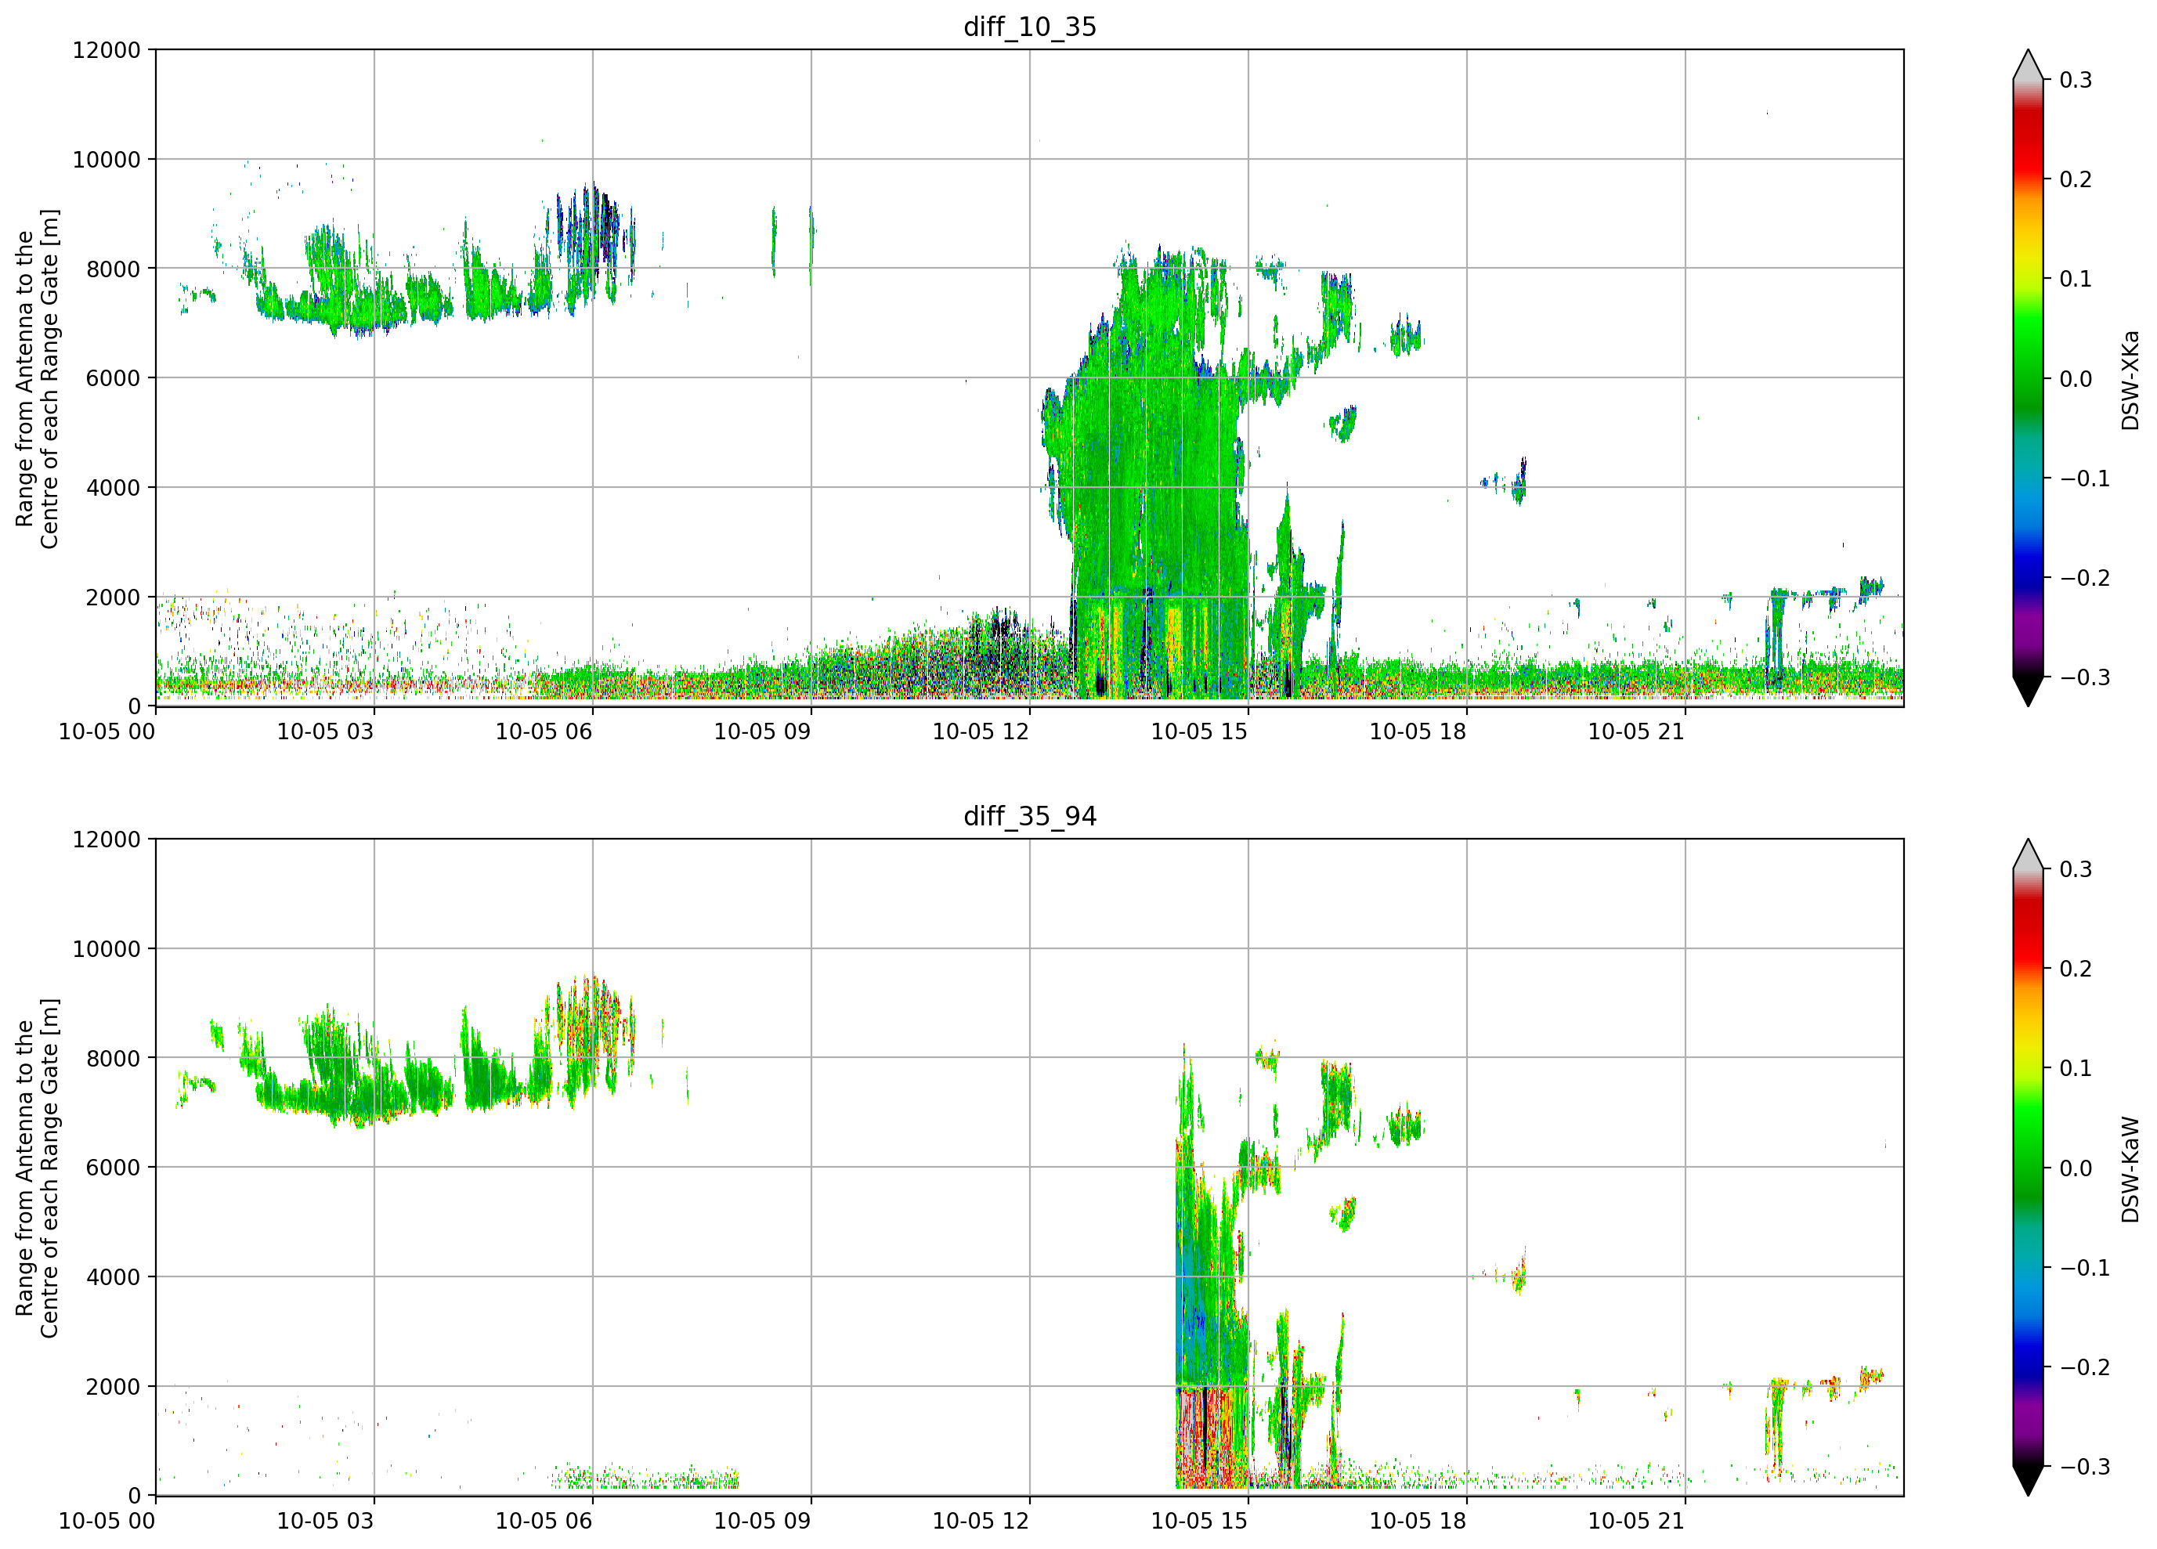The image size is (2157, 1549).
Task: Select the "0.0" tick on the DSW-XKa colorbar
Action: [x=2076, y=378]
